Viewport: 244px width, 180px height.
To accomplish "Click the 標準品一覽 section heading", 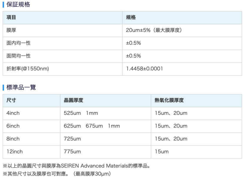I will pyautogui.click(x=21, y=87).
